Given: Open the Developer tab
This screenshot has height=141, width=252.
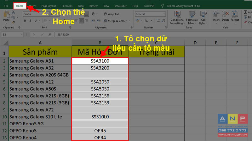Looking at the screenshot, I should tap(121, 6).
